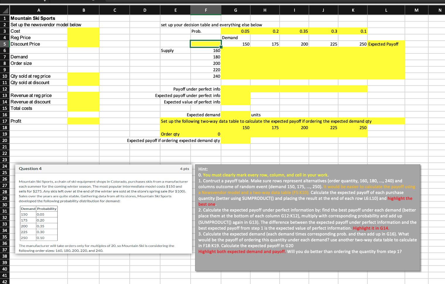Screen dimensions: 445x284
Task: Select all cells via the corner triangle
Action: (x=5, y=10)
